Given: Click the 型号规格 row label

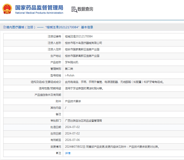Looking at the screenshot, I should tap(56, 75).
